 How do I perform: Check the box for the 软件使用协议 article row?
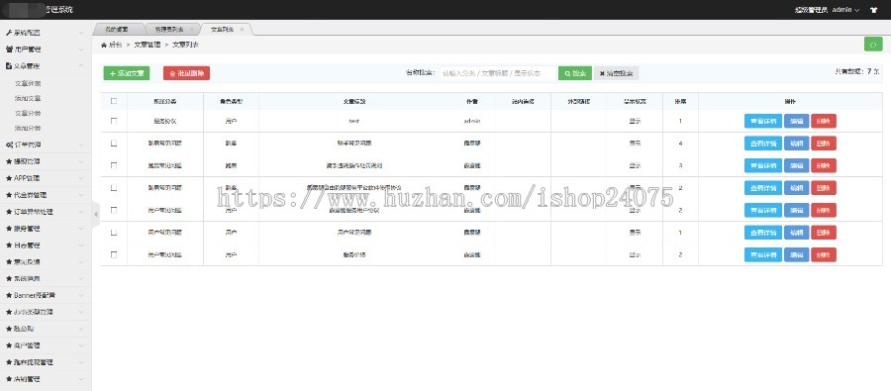(x=114, y=187)
